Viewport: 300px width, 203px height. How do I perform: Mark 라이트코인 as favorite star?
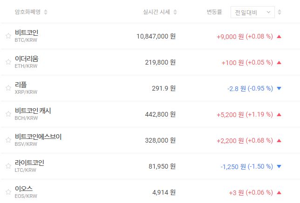8,166
